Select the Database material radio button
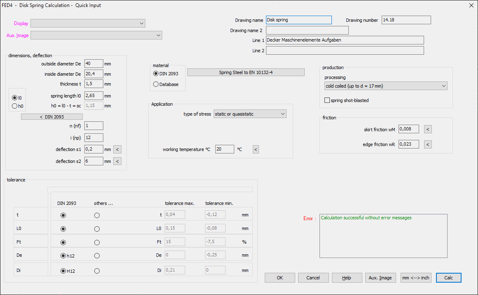The width and height of the screenshot is (478, 295). (x=156, y=84)
